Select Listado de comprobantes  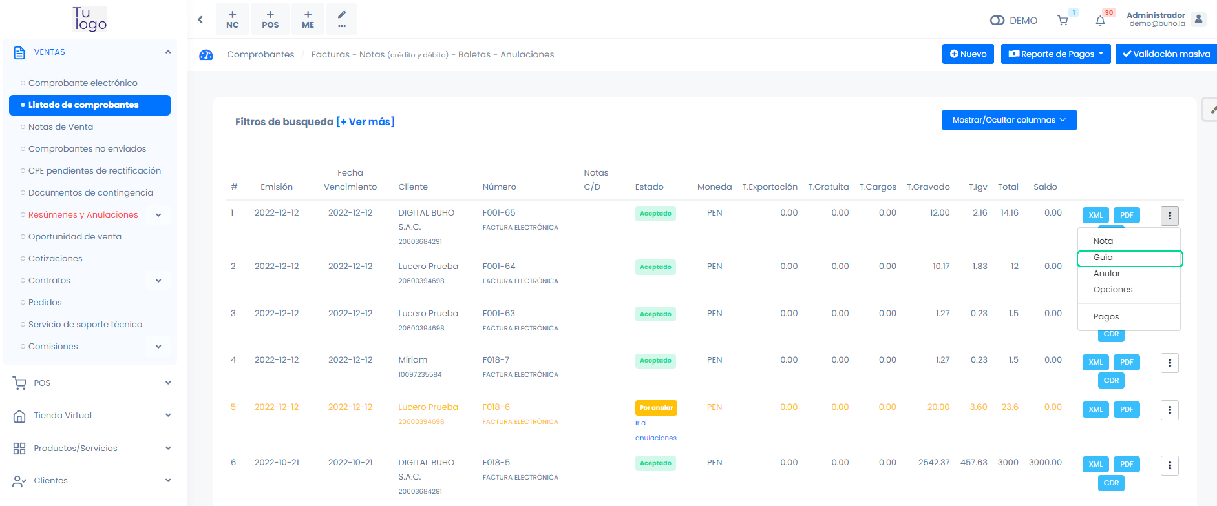[90, 105]
